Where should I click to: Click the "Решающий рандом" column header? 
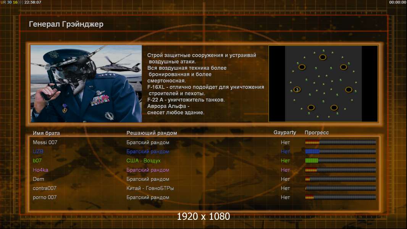tap(152, 133)
